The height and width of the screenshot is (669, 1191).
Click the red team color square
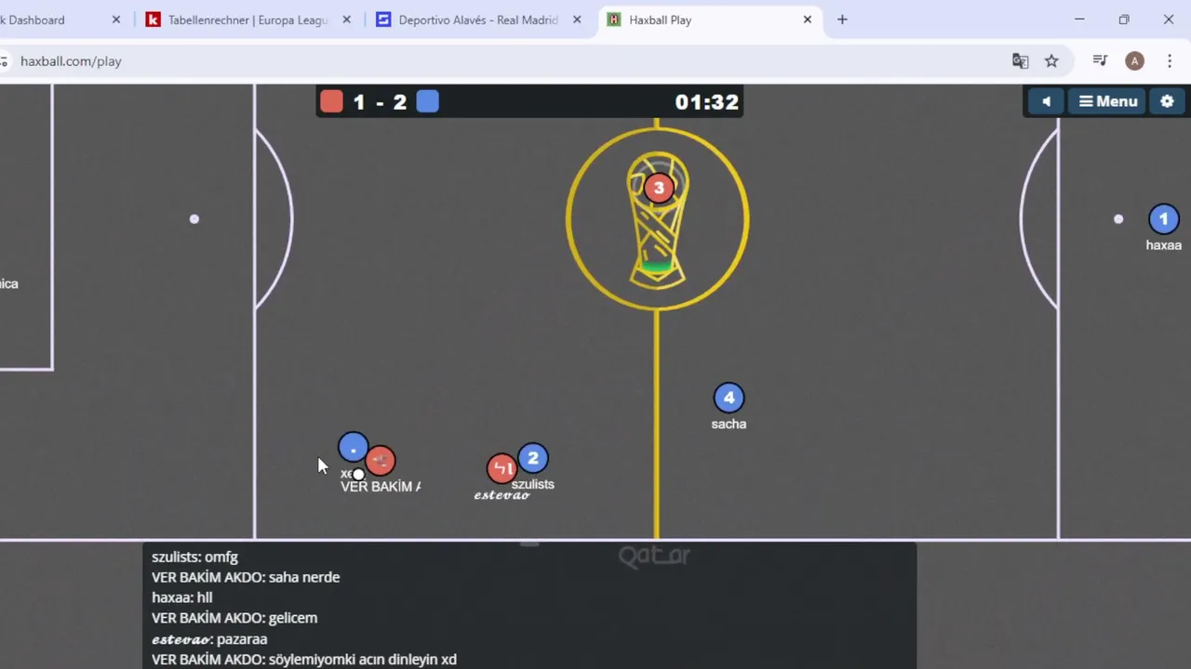[331, 101]
